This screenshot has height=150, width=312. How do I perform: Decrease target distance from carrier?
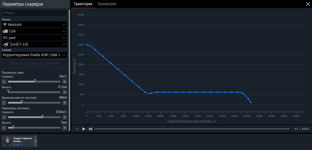tap(4, 103)
